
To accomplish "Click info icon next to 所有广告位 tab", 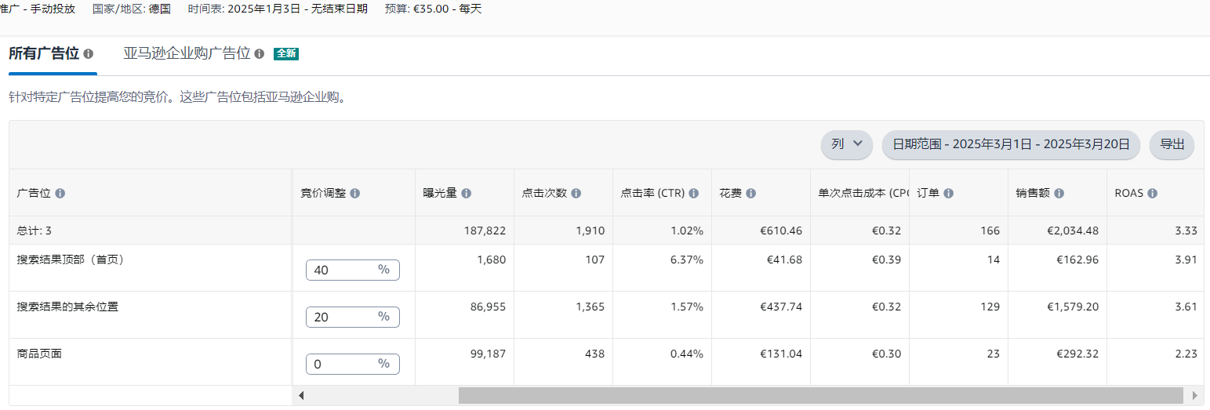I will 89,54.
